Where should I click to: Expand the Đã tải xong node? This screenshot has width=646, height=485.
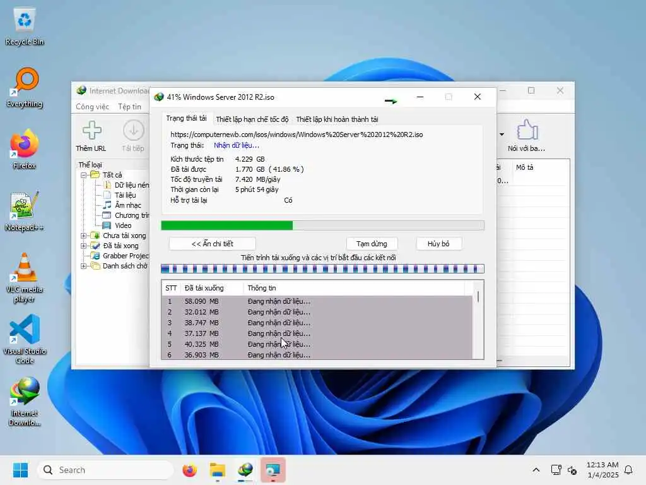(84, 246)
